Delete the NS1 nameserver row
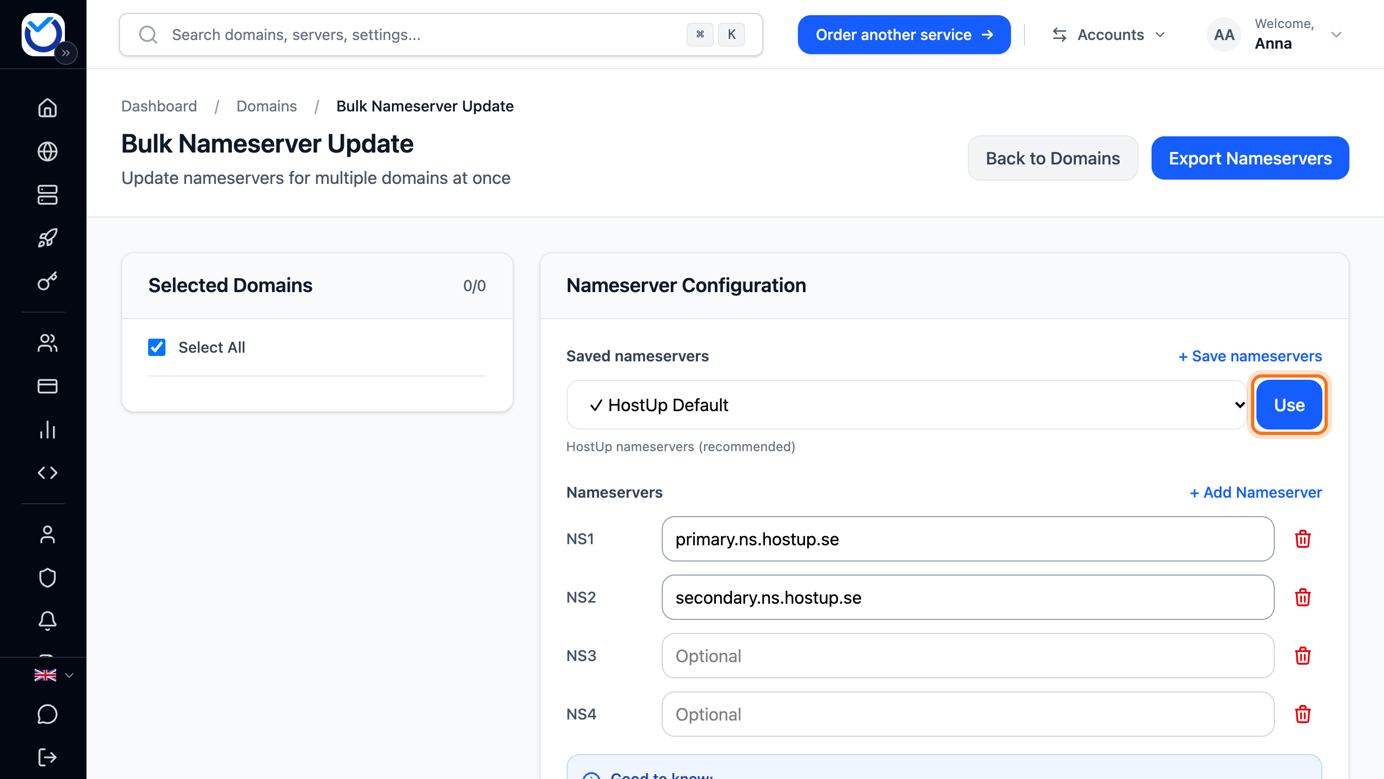Screen dimensions: 1384x779 pos(1303,539)
